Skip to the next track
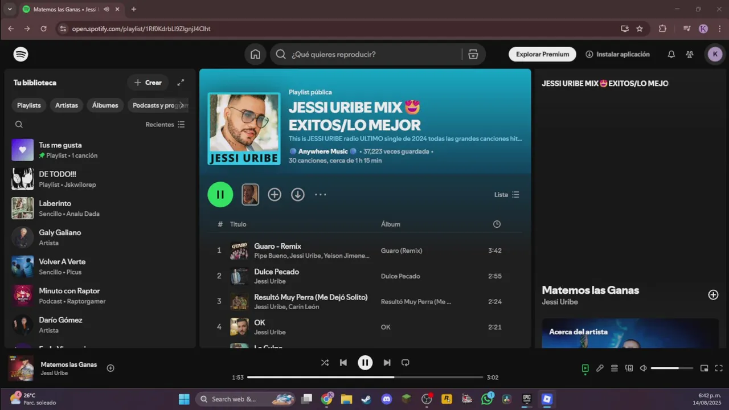The image size is (729, 410). (x=387, y=363)
